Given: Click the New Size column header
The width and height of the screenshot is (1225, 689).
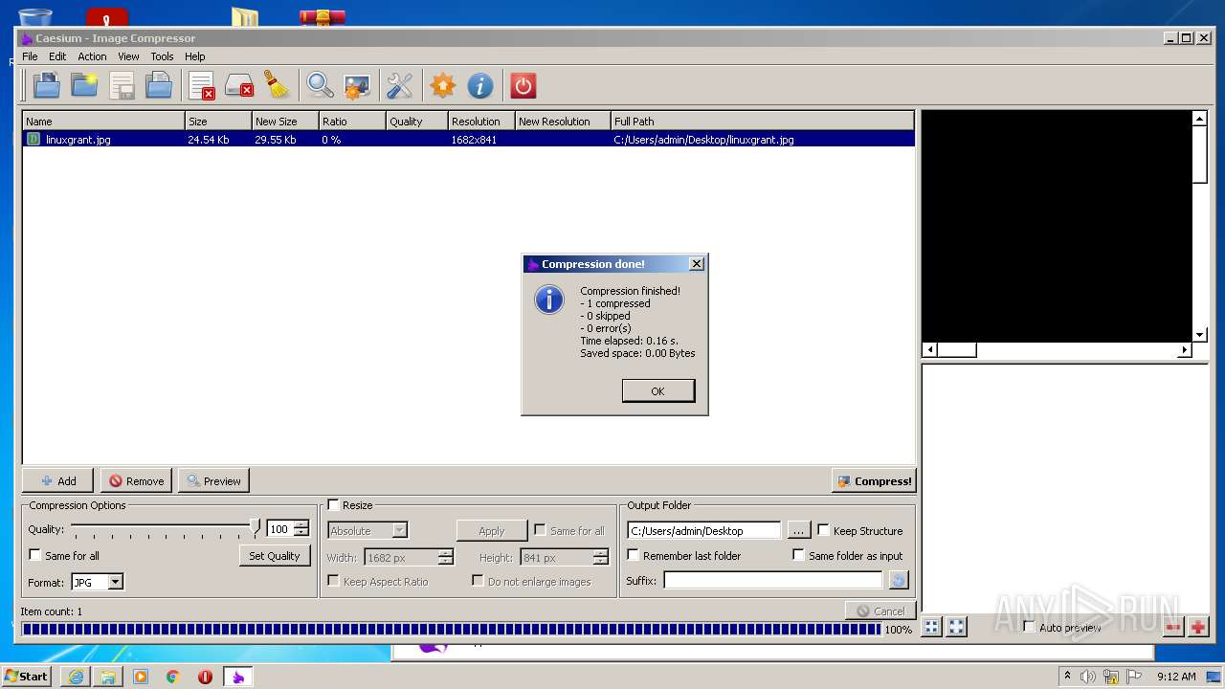Looking at the screenshot, I should (285, 121).
